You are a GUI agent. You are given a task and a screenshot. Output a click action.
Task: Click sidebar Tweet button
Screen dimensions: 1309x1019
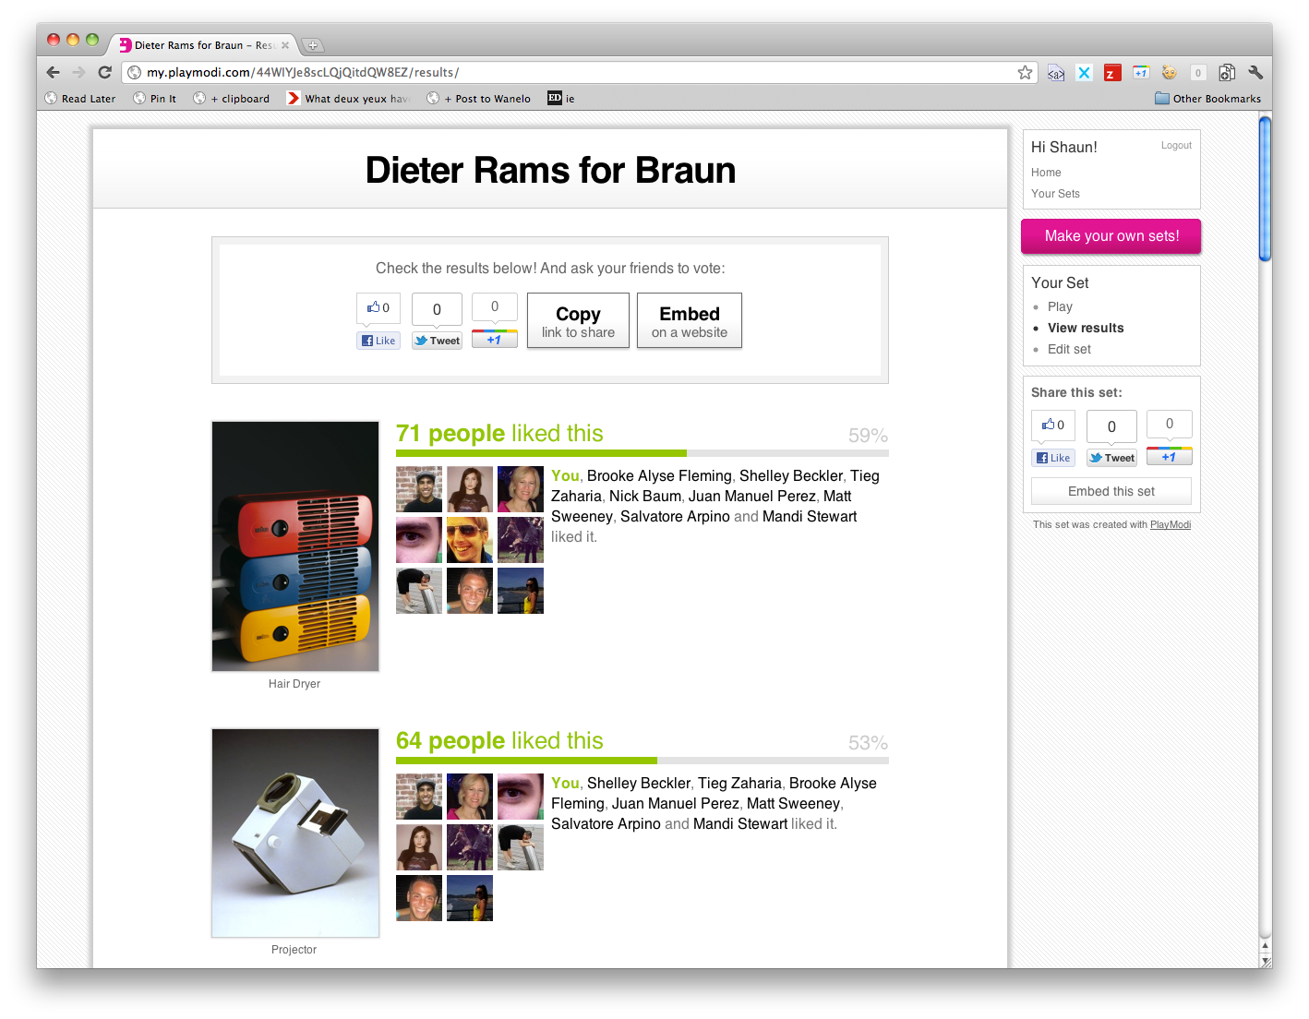point(1111,458)
